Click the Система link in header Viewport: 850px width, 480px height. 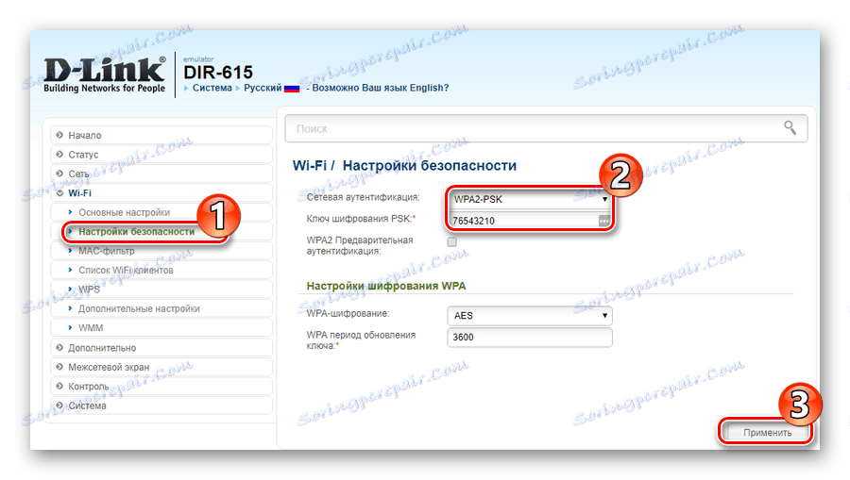212,88
